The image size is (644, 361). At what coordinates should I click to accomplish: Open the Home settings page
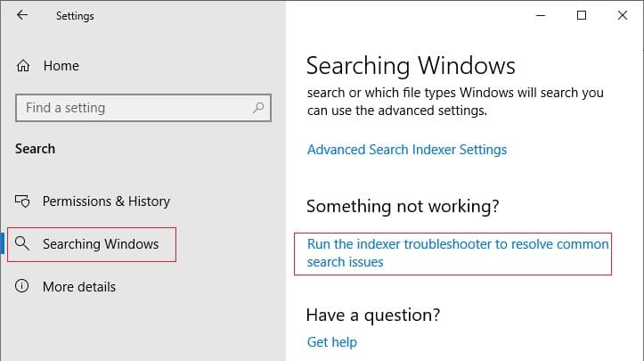click(61, 66)
